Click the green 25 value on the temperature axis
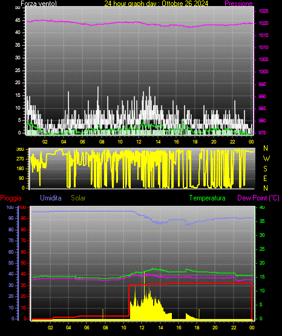 pyautogui.click(x=262, y=249)
